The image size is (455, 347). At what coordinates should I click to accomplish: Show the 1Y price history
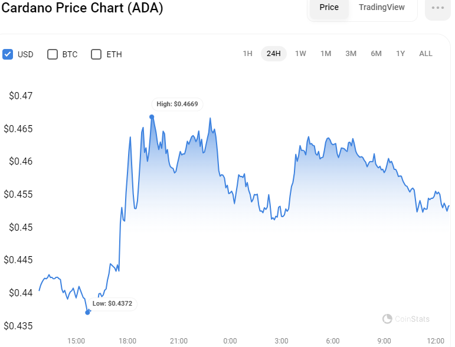click(x=401, y=54)
